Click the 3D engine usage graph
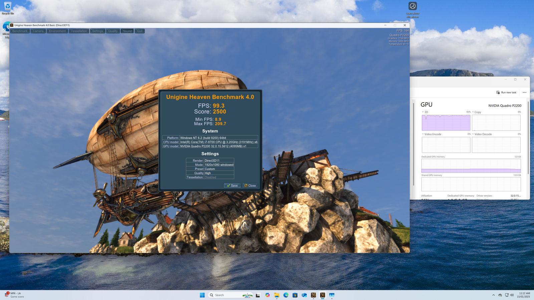This screenshot has height=300, width=534. 446,123
